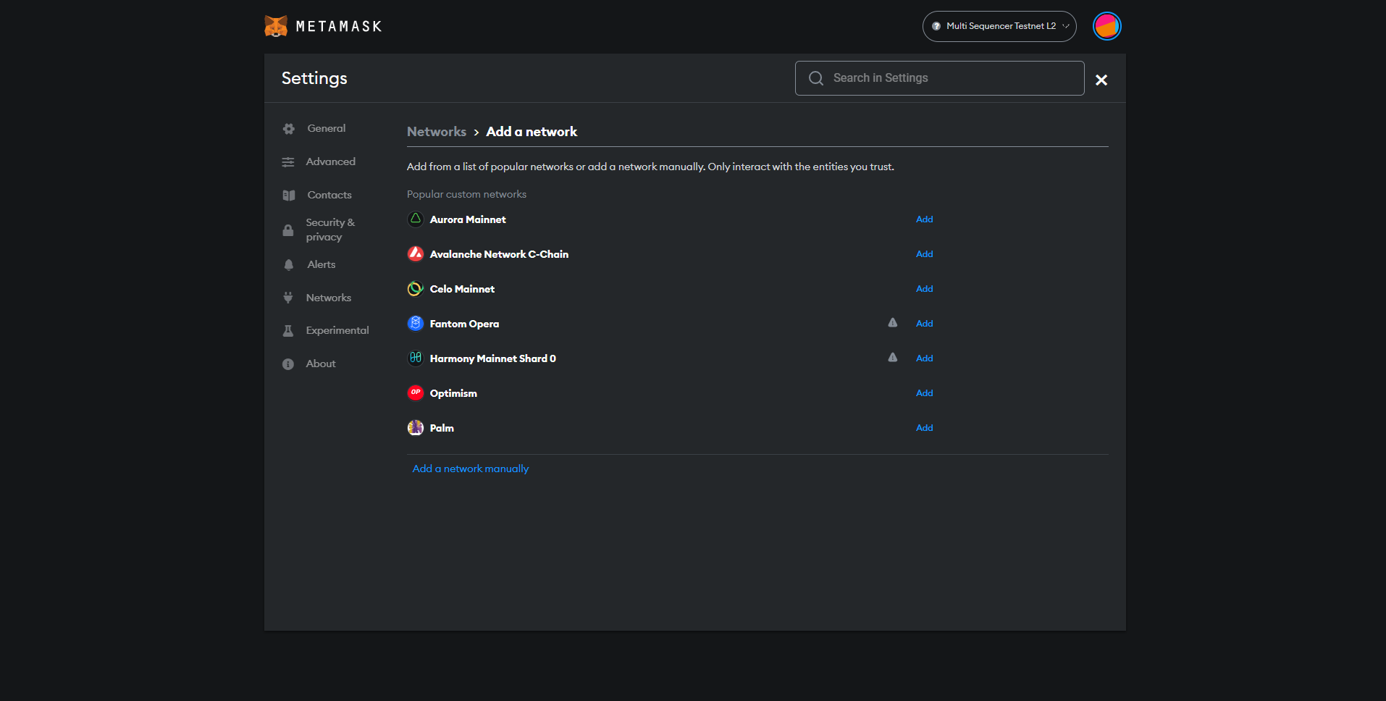The width and height of the screenshot is (1386, 701).
Task: Add Harmony Mainnet Shard 0
Action: coord(924,358)
